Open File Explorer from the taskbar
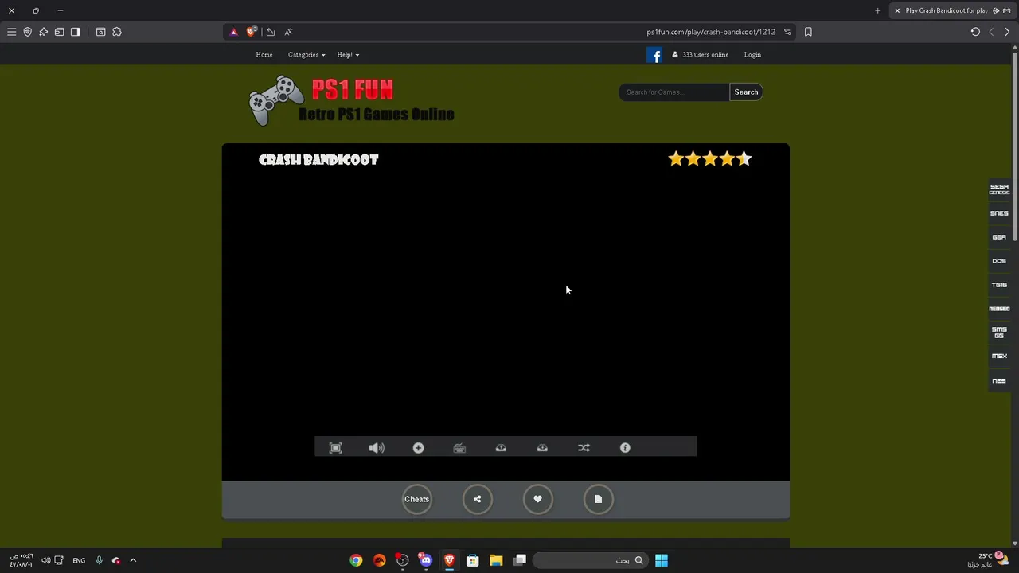The width and height of the screenshot is (1019, 573). coord(496,560)
